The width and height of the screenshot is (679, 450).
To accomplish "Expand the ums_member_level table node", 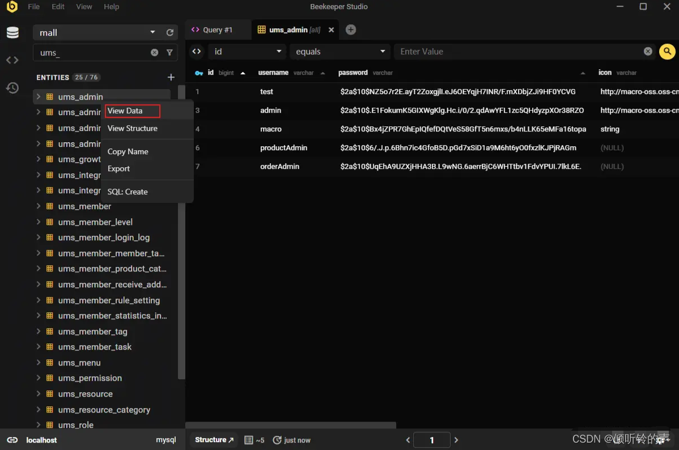I will pyautogui.click(x=38, y=222).
